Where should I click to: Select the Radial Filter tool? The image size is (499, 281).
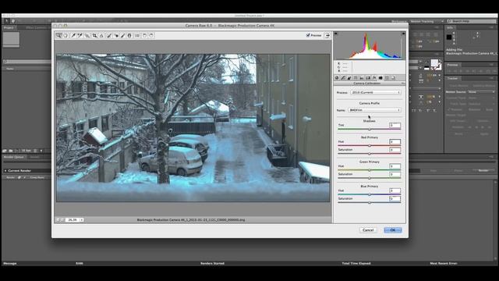click(129, 35)
